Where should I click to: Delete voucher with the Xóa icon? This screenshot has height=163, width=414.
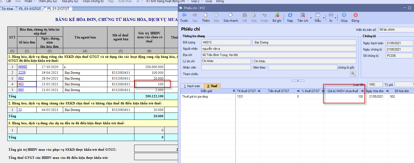[x=254, y=15]
